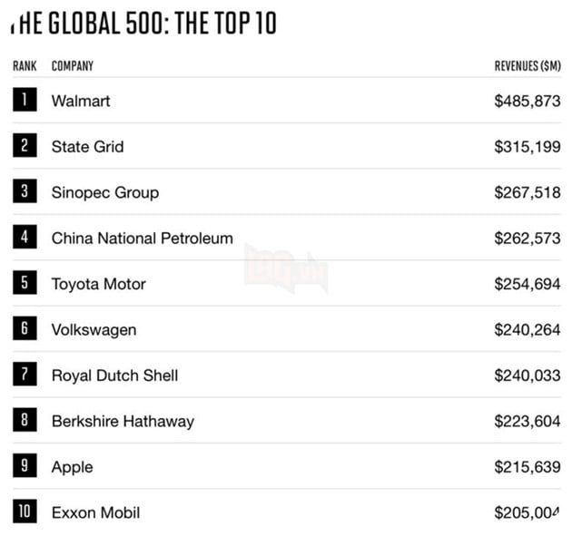Open Berkshire Hathaway listing
The width and height of the screenshot is (572, 536).
click(x=123, y=422)
